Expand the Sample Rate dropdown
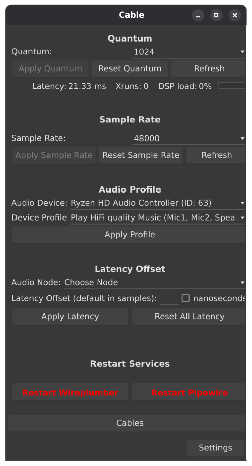The height and width of the screenshot is (466, 252). click(x=188, y=139)
